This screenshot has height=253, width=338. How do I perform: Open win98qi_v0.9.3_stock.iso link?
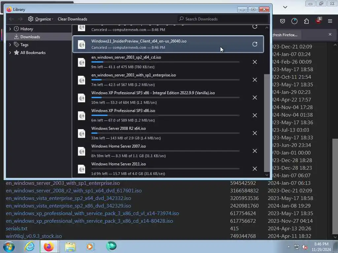(34, 236)
